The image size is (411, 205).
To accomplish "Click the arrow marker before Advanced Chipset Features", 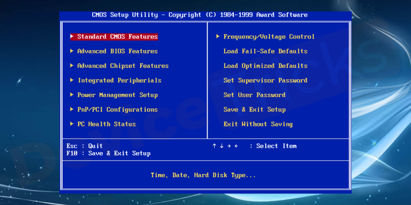I will point(72,65).
